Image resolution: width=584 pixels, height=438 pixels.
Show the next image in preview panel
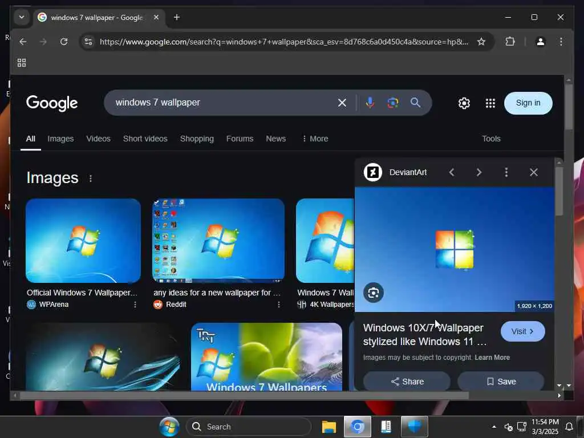click(478, 172)
